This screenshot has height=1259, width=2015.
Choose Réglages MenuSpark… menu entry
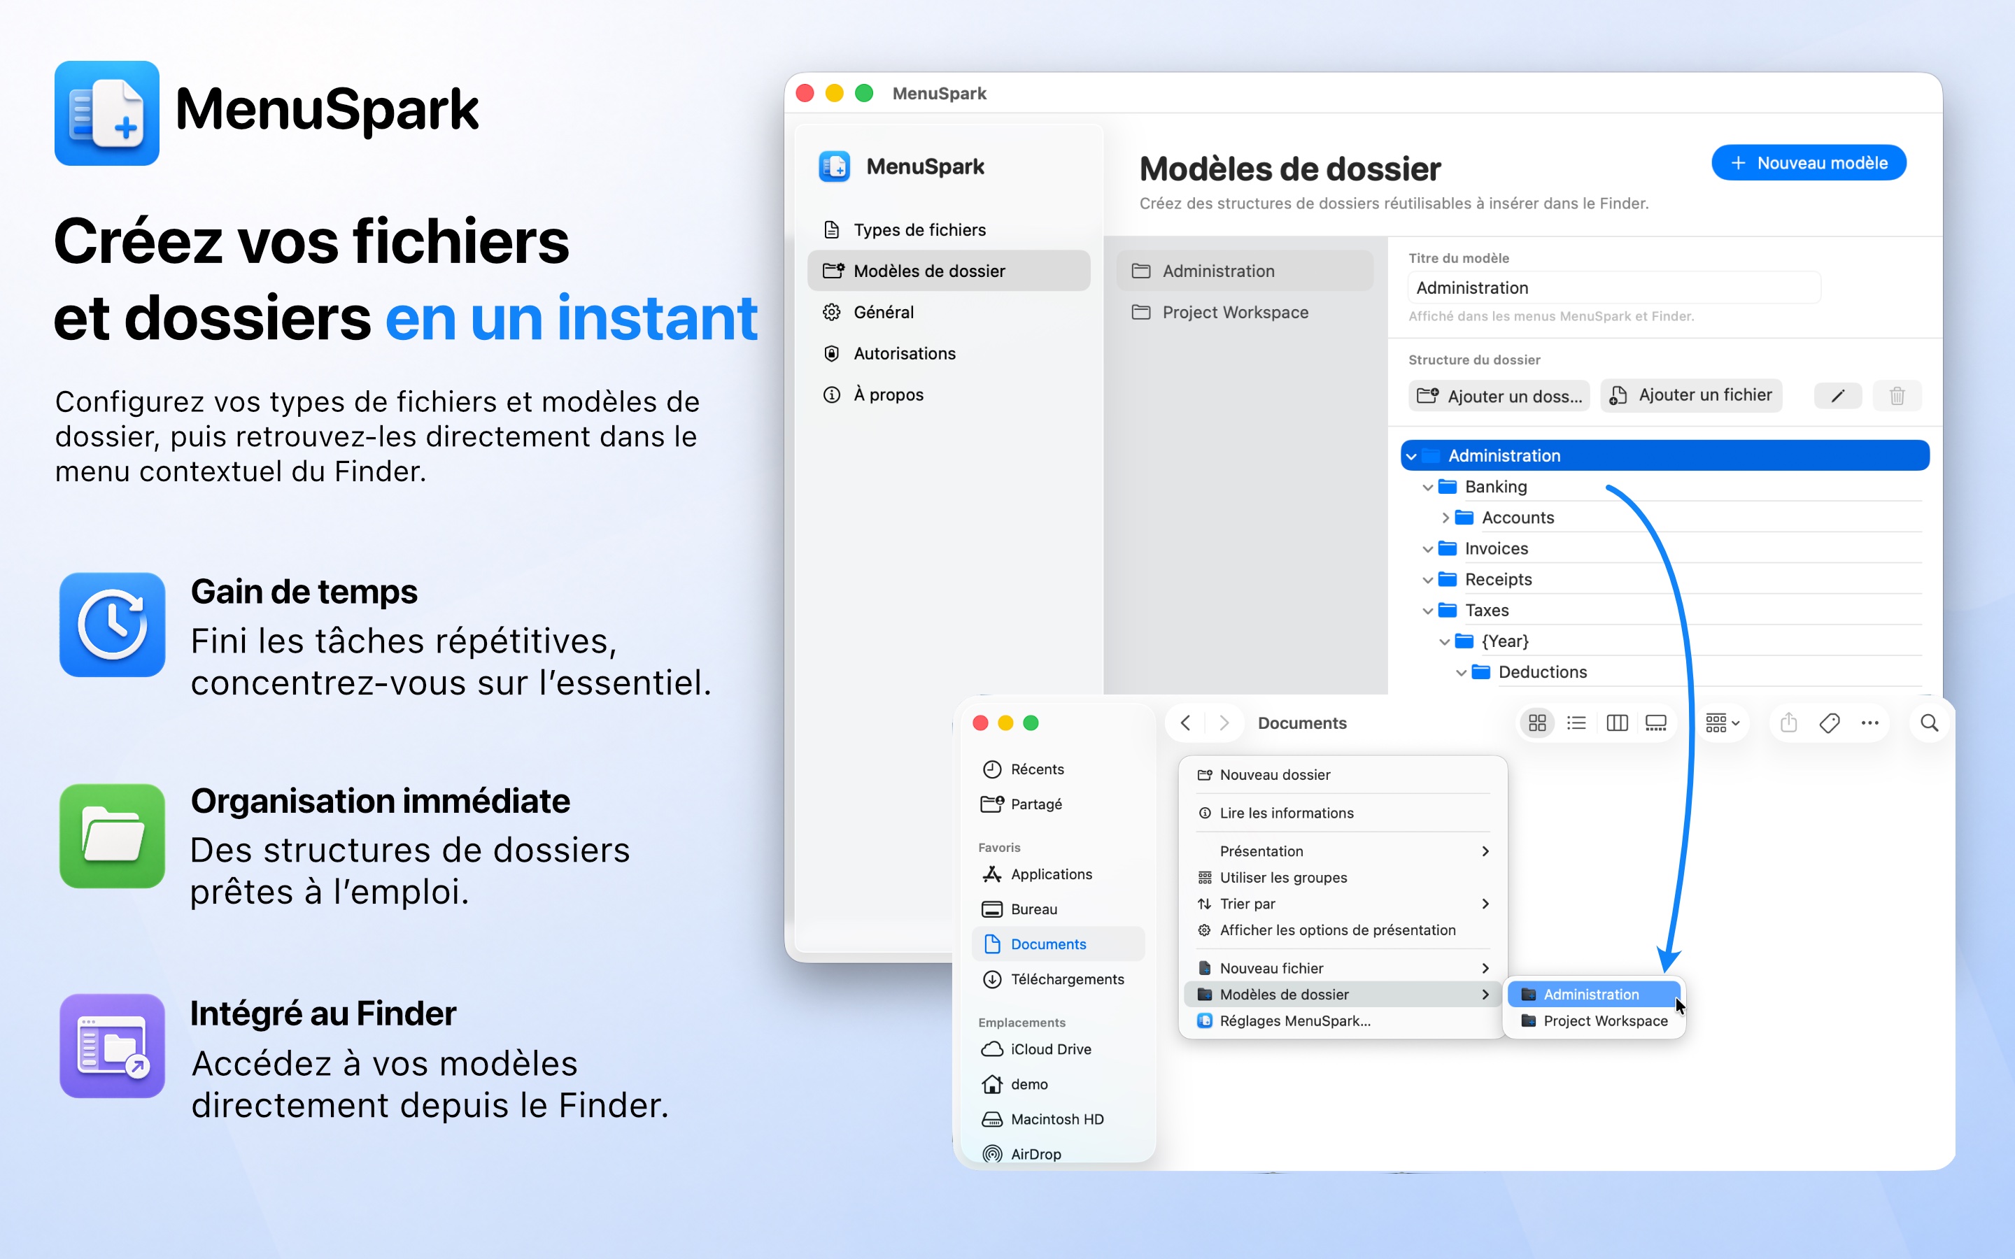tap(1343, 1021)
